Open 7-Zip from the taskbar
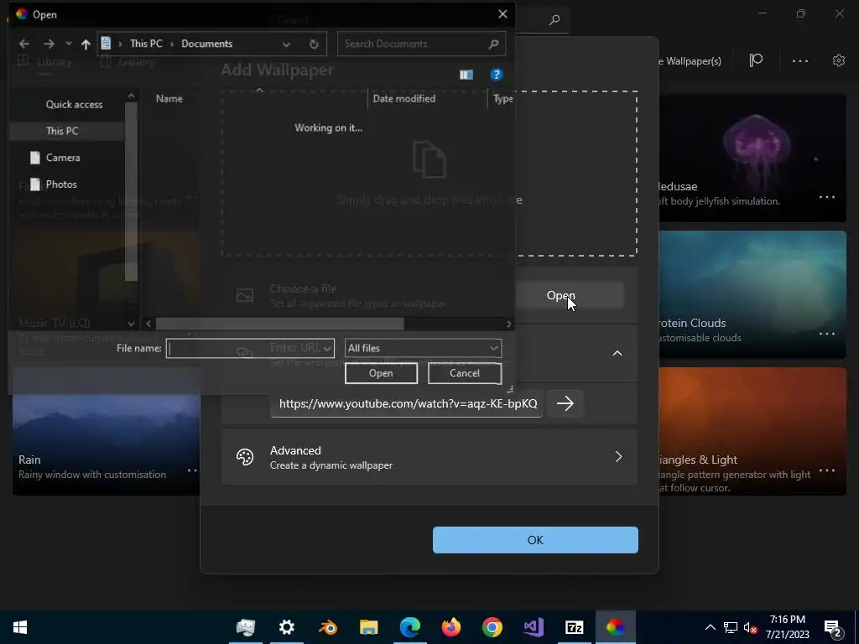The image size is (859, 644). [574, 627]
